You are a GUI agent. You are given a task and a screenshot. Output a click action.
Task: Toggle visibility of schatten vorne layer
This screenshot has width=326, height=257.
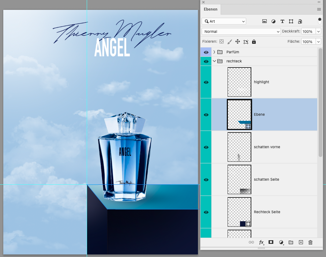(x=206, y=147)
